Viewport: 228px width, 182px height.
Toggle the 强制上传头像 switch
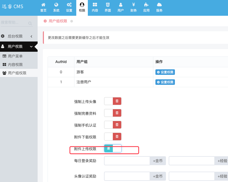113,101
